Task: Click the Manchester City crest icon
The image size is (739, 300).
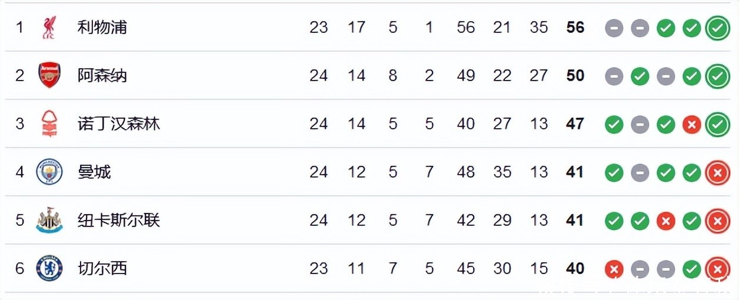Action: pyautogui.click(x=49, y=172)
